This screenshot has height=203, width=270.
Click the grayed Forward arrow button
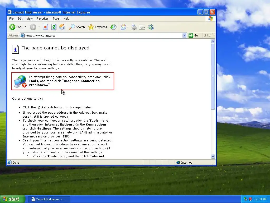click(33, 27)
